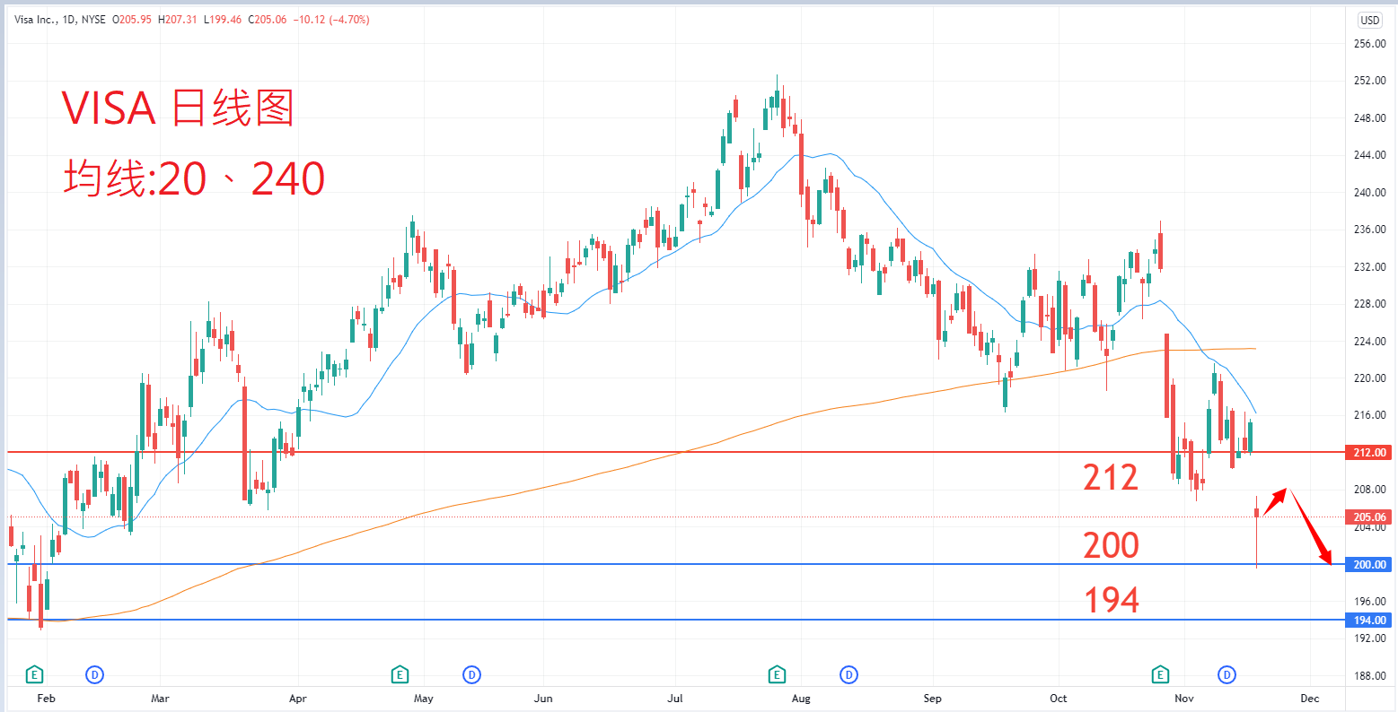Click the Sep label on time axis
Image resolution: width=1398 pixels, height=712 pixels.
tap(932, 698)
